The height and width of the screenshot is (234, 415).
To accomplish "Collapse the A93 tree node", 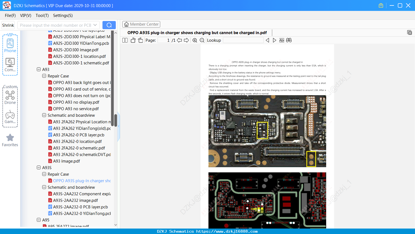I will (x=39, y=70).
